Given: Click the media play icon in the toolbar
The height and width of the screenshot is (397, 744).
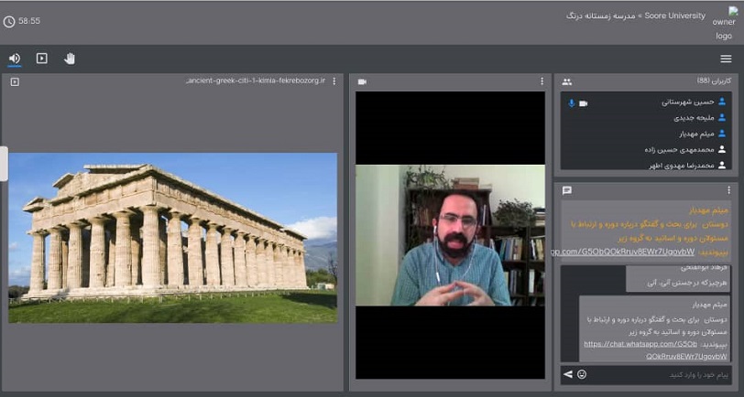Looking at the screenshot, I should [42, 59].
